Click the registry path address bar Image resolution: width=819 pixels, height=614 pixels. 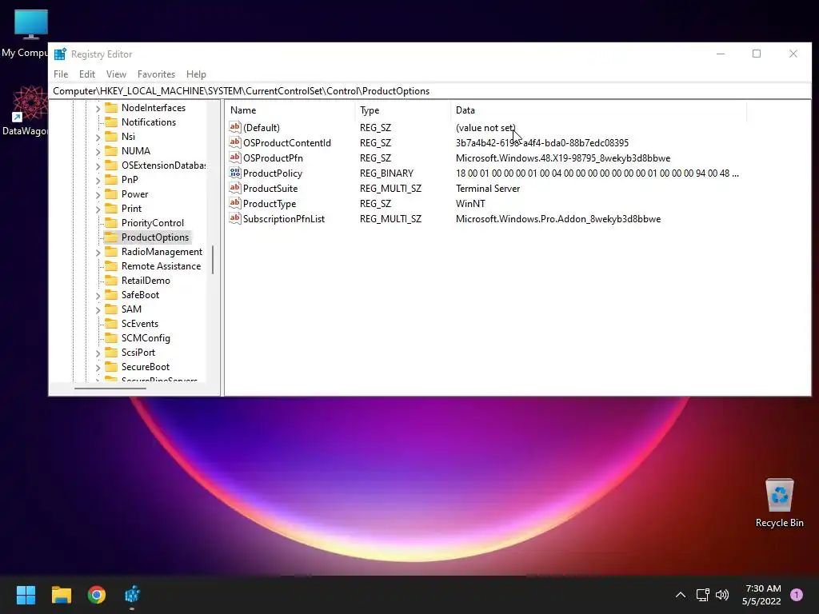pos(429,91)
